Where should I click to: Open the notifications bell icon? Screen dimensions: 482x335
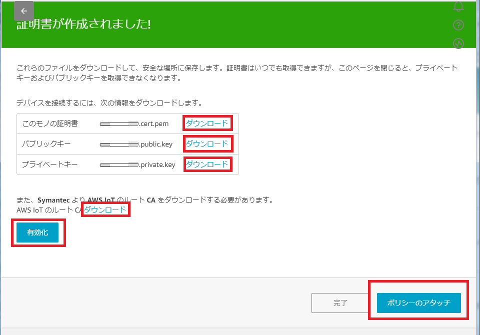pos(458,6)
